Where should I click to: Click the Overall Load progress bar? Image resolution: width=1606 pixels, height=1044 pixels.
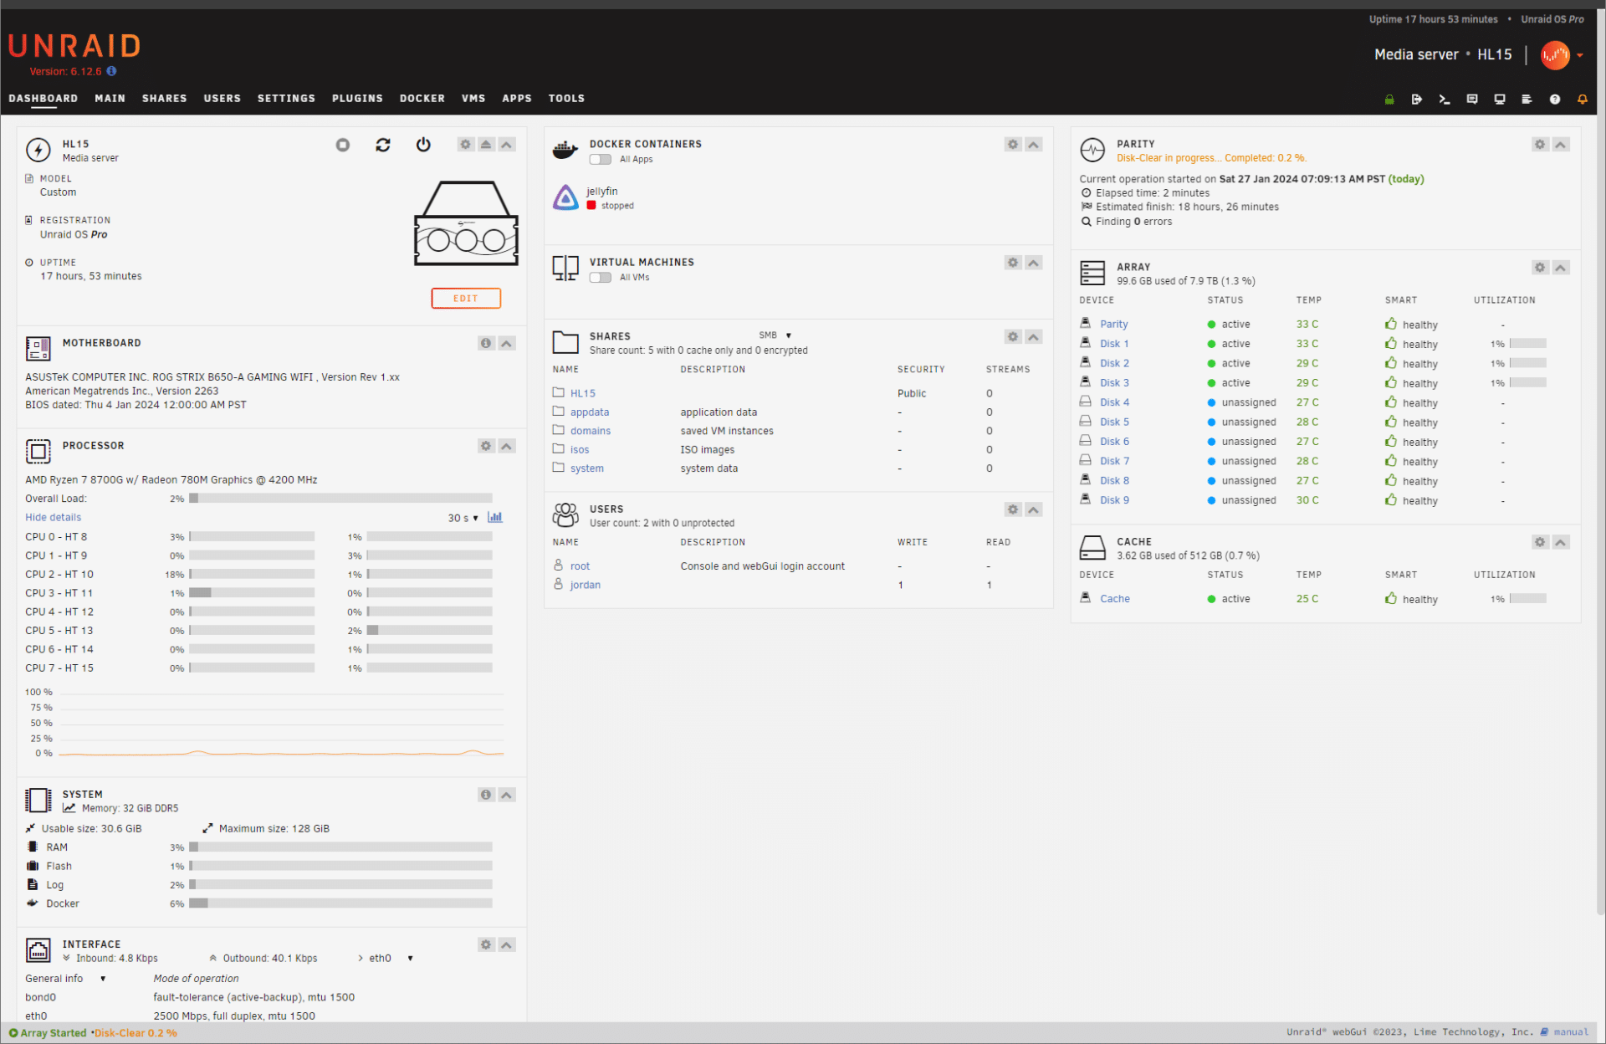point(341,499)
